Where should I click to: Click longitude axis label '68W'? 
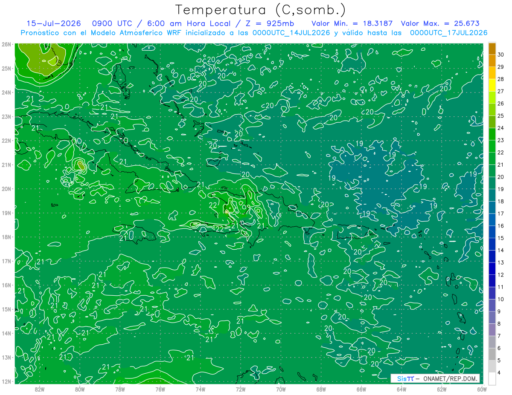point(321,389)
